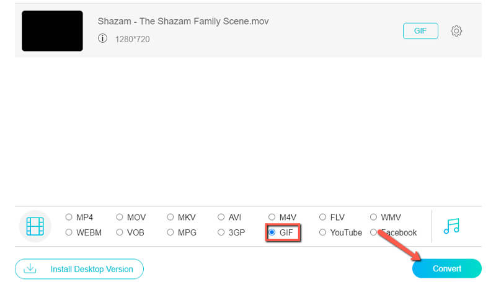Click the download icon in Install Desktop Version
This screenshot has width=496, height=282.
pos(30,269)
